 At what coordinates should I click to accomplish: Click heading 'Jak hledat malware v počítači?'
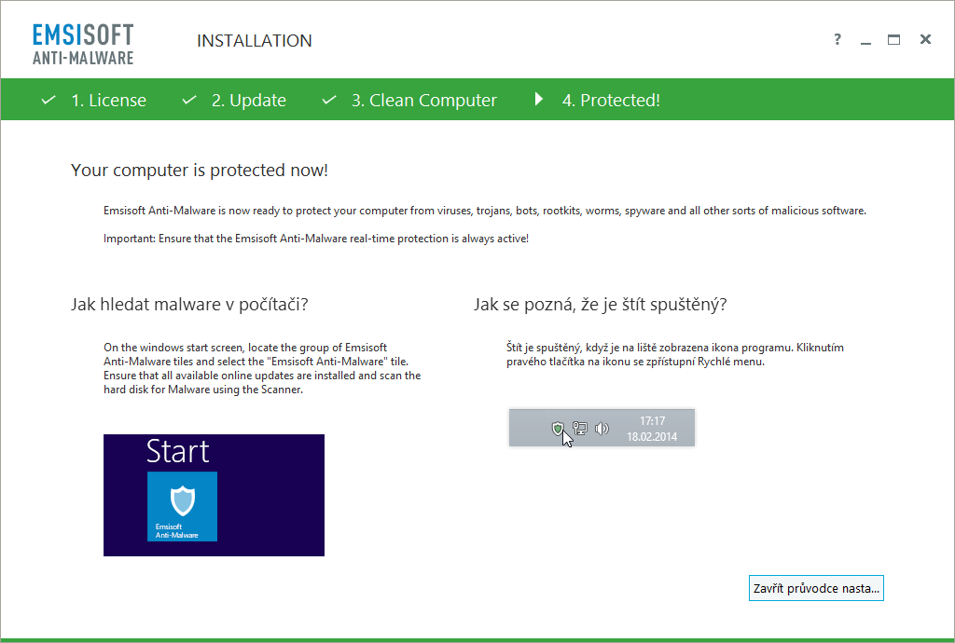click(x=189, y=304)
